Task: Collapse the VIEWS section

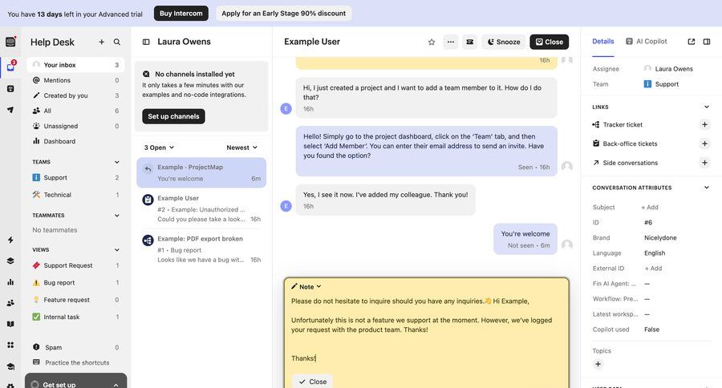Action: pyautogui.click(x=117, y=249)
